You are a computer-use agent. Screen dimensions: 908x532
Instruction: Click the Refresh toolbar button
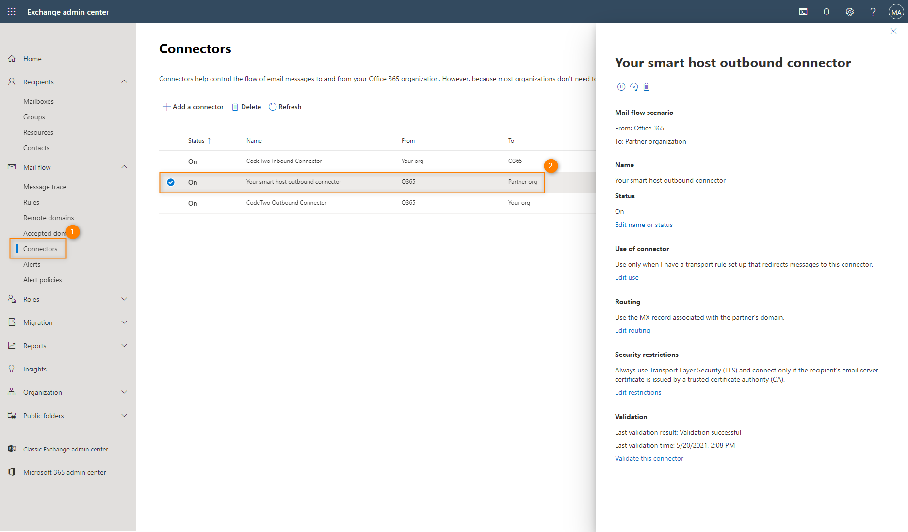click(x=285, y=107)
